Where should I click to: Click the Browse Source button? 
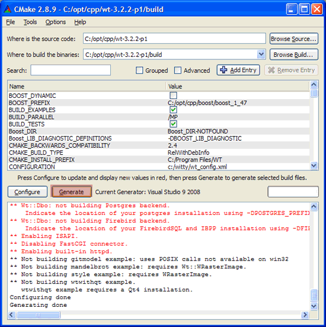click(x=294, y=39)
